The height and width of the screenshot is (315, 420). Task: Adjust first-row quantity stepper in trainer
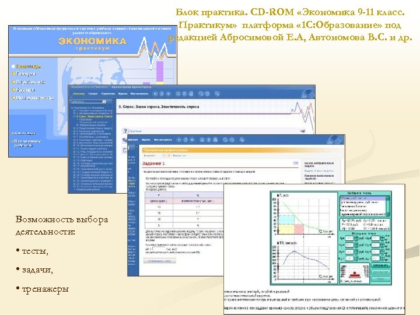(x=382, y=238)
